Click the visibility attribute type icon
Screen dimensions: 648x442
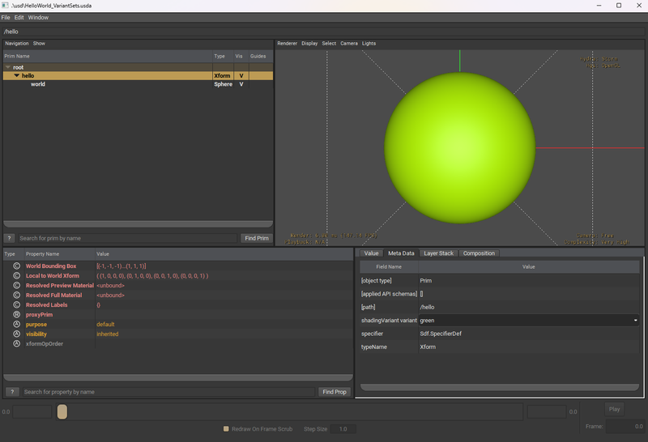click(x=16, y=334)
